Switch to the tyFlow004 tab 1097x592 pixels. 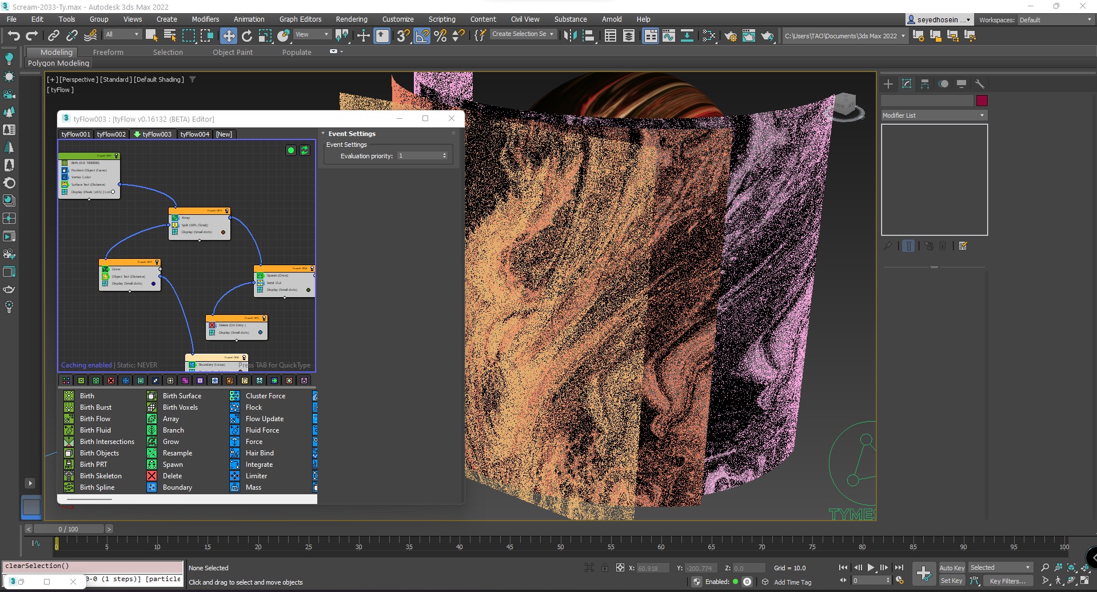(194, 134)
